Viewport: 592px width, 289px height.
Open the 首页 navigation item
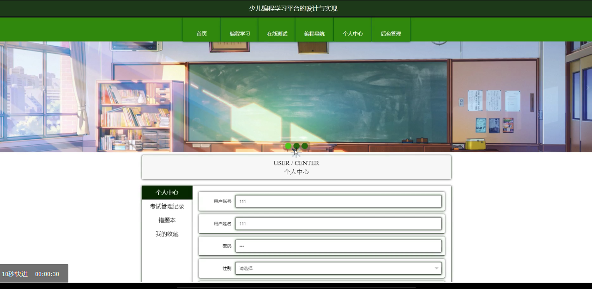click(202, 30)
